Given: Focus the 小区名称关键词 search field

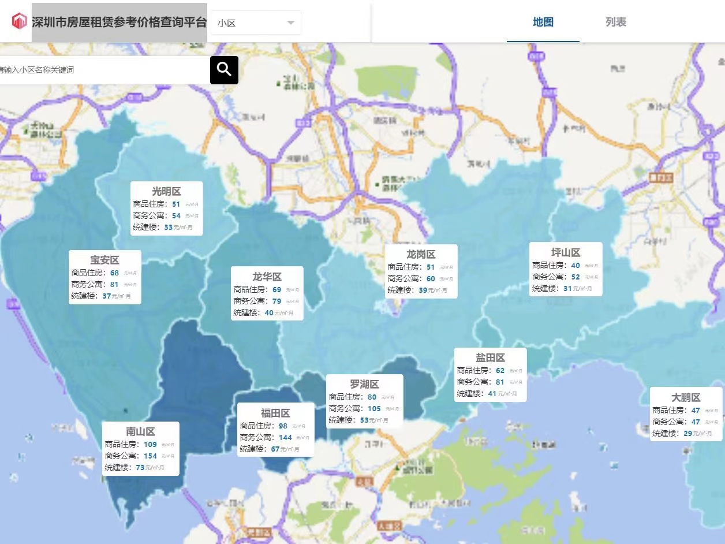Looking at the screenshot, I should pyautogui.click(x=104, y=70).
